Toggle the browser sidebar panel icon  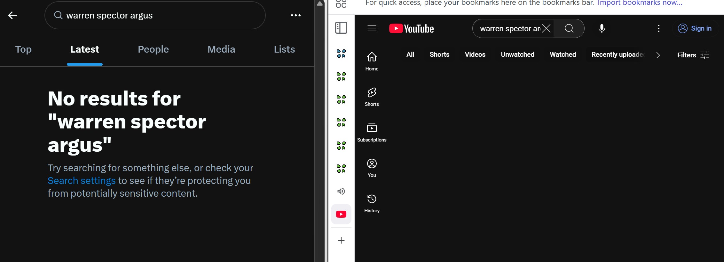click(341, 28)
